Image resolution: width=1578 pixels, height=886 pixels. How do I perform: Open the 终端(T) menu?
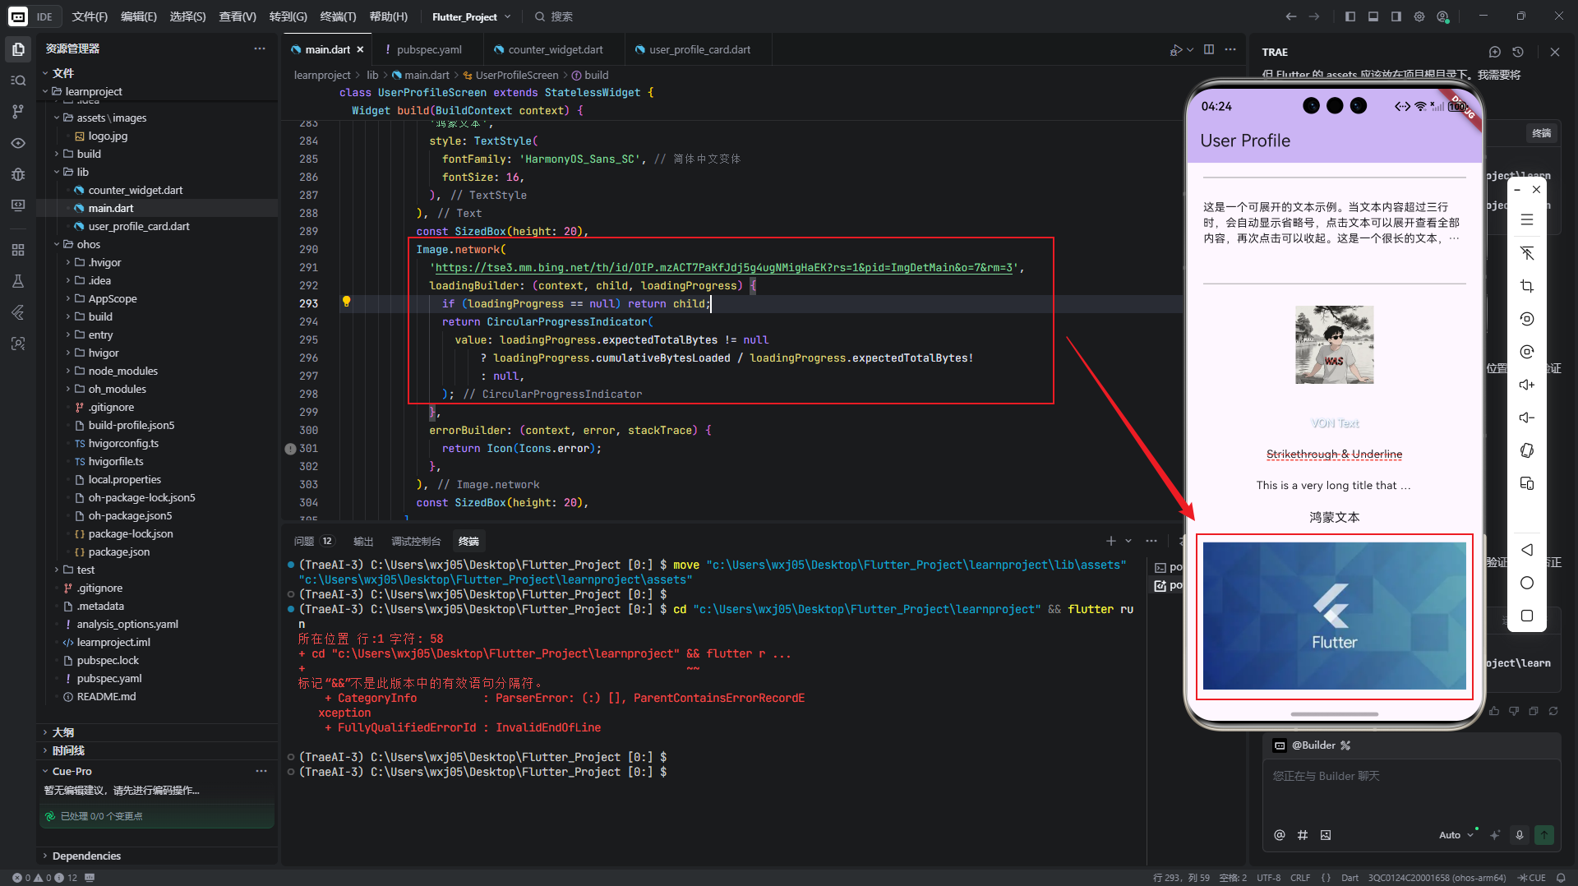338,16
